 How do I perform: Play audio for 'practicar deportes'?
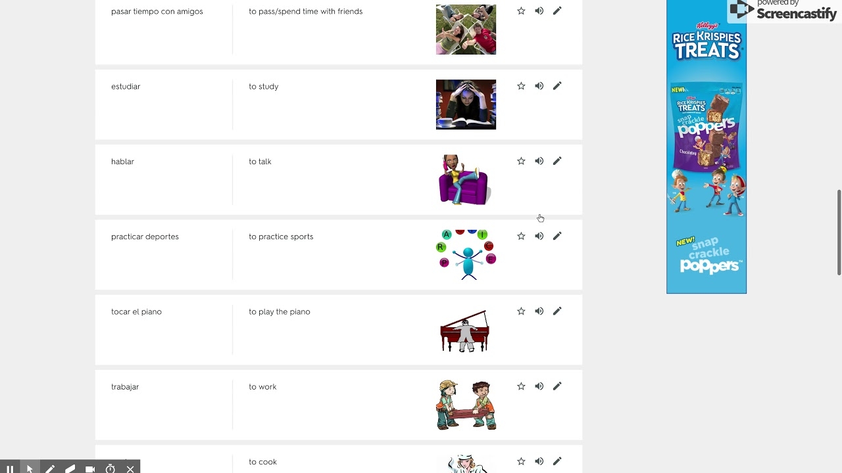pyautogui.click(x=539, y=236)
